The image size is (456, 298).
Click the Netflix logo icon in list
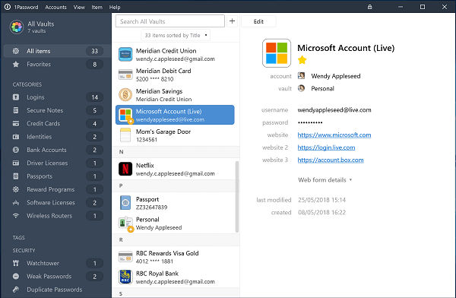click(x=125, y=169)
